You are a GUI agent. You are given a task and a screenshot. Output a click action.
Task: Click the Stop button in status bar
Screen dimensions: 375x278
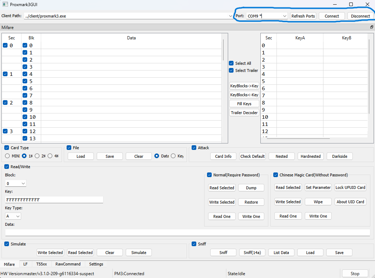pos(355,273)
